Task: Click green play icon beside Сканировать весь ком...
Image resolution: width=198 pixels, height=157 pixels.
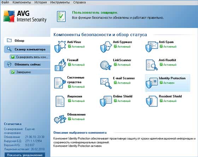Action: (13, 57)
